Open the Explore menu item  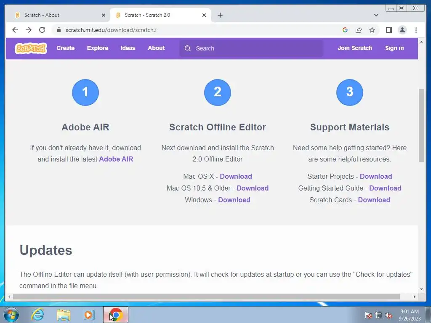(x=98, y=48)
